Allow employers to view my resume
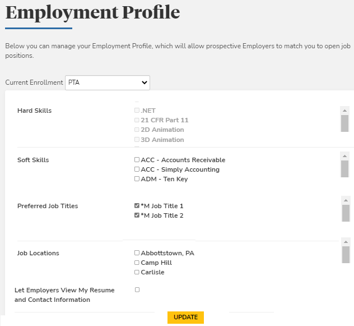The image size is (354, 326). [x=137, y=290]
